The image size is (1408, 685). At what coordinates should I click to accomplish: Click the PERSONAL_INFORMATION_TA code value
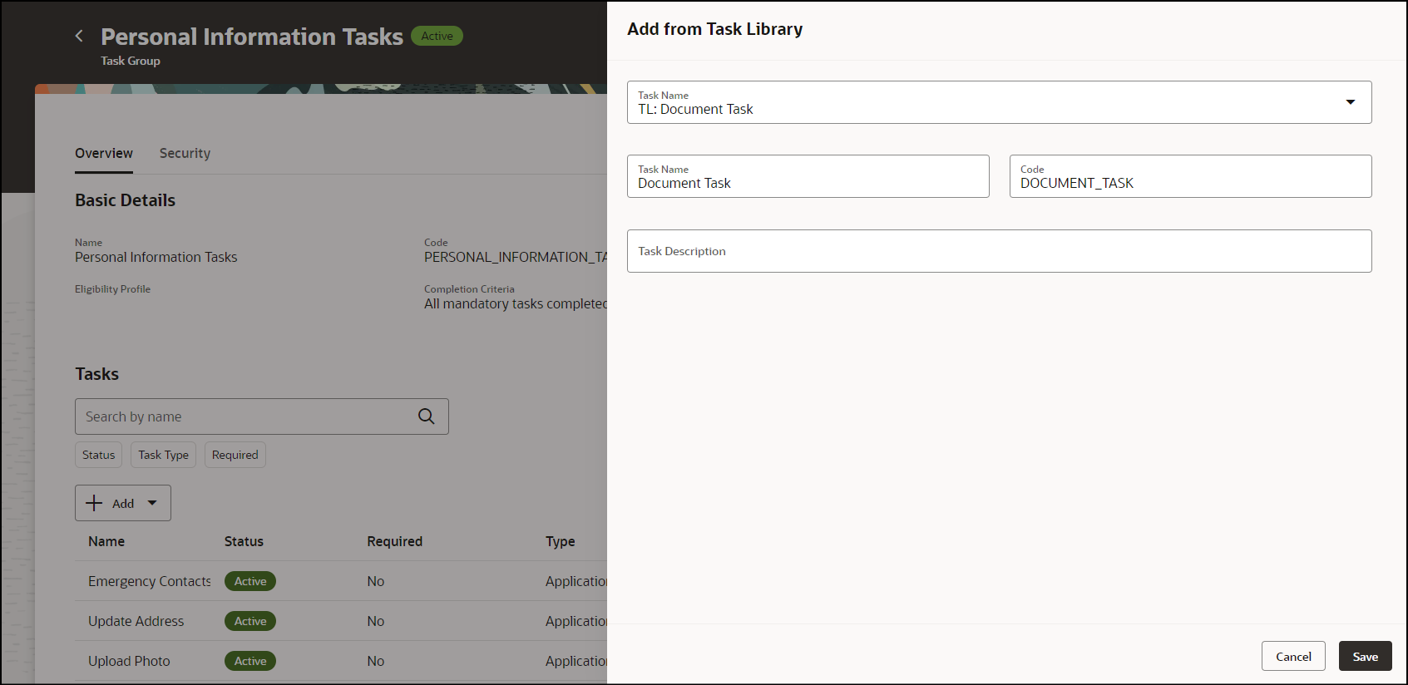[516, 257]
